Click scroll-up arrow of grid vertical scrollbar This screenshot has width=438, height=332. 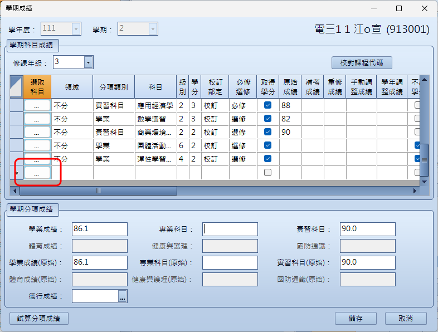coord(424,80)
